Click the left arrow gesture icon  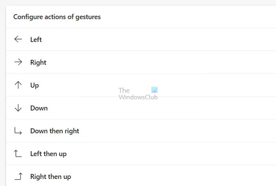point(18,39)
